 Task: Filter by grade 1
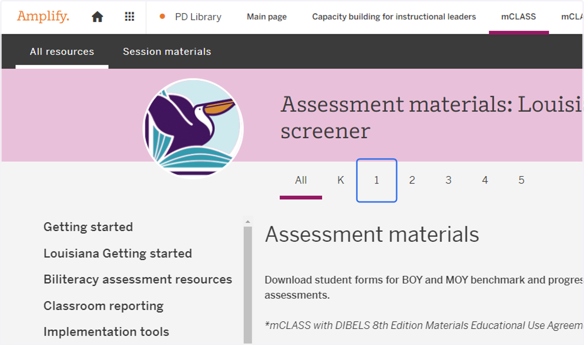tap(377, 181)
